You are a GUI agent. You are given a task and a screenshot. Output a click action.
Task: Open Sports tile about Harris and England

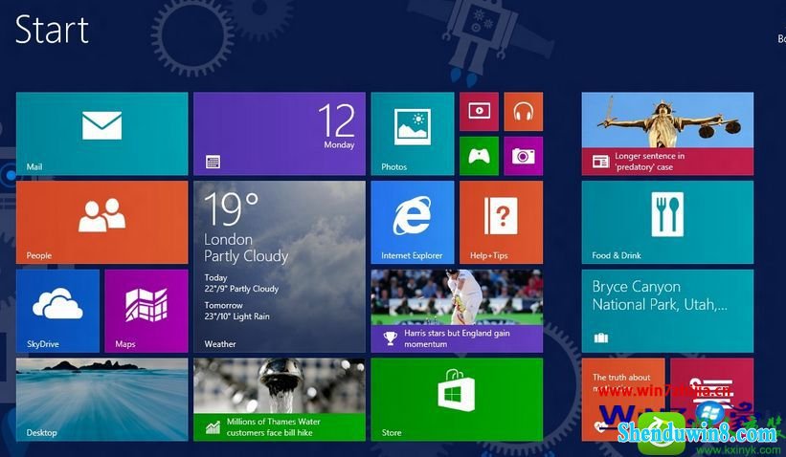(457, 311)
